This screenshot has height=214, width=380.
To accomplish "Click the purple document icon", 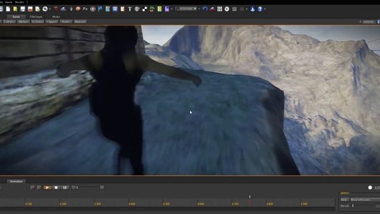I will (167, 9).
